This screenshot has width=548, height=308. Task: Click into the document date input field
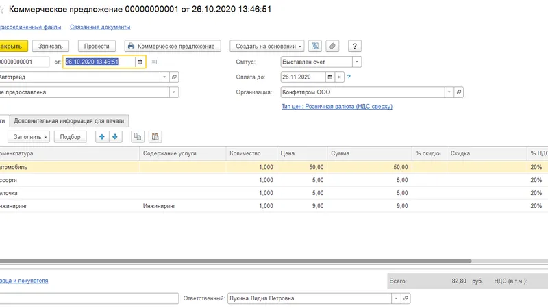coord(99,62)
